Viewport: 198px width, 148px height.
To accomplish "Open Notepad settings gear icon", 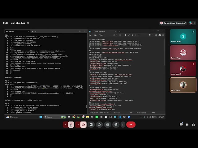I will point(163,35).
